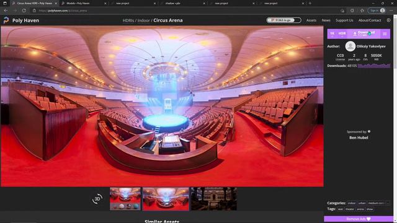The width and height of the screenshot is (397, 223).
Task: Select the show tag
Action: 370,209
